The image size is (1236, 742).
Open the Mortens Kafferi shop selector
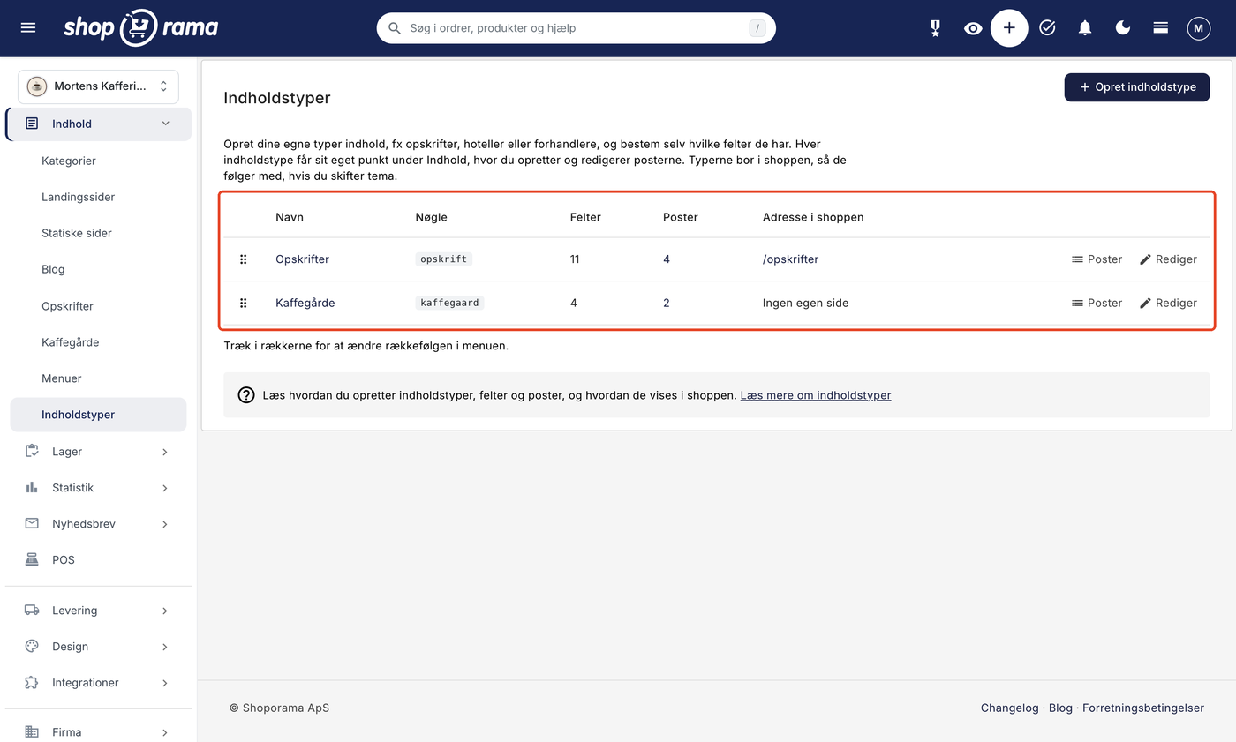coord(98,86)
